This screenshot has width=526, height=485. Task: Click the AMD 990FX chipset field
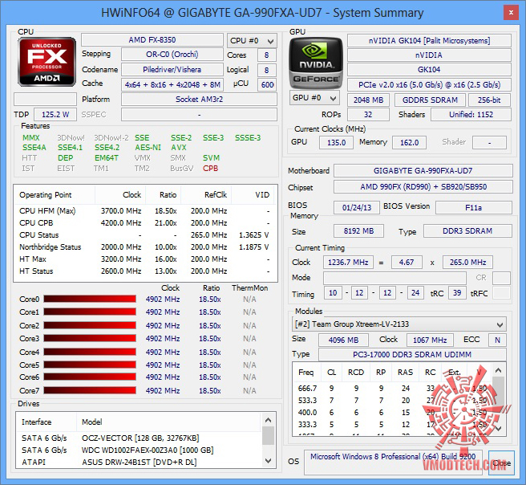click(423, 187)
